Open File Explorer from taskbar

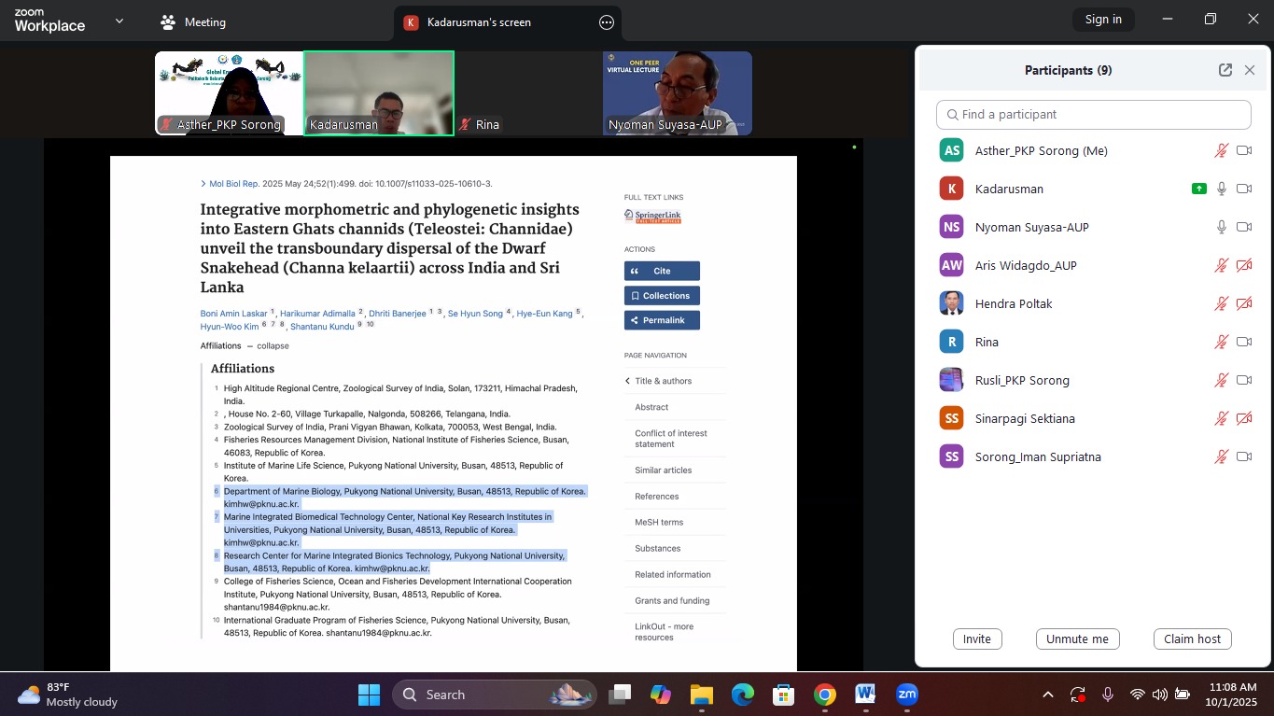coord(701,695)
